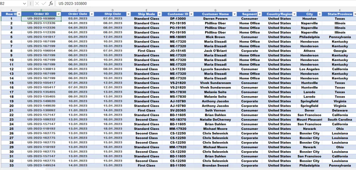Select Ship Date cell 16.01.2023

tap(112, 120)
